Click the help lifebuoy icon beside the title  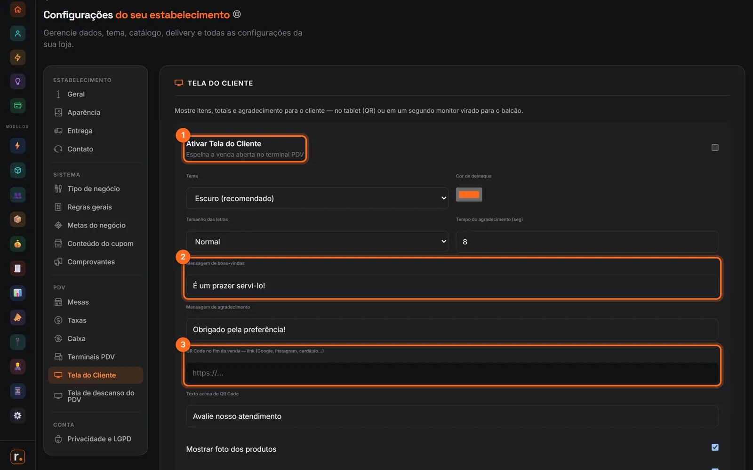coord(237,14)
